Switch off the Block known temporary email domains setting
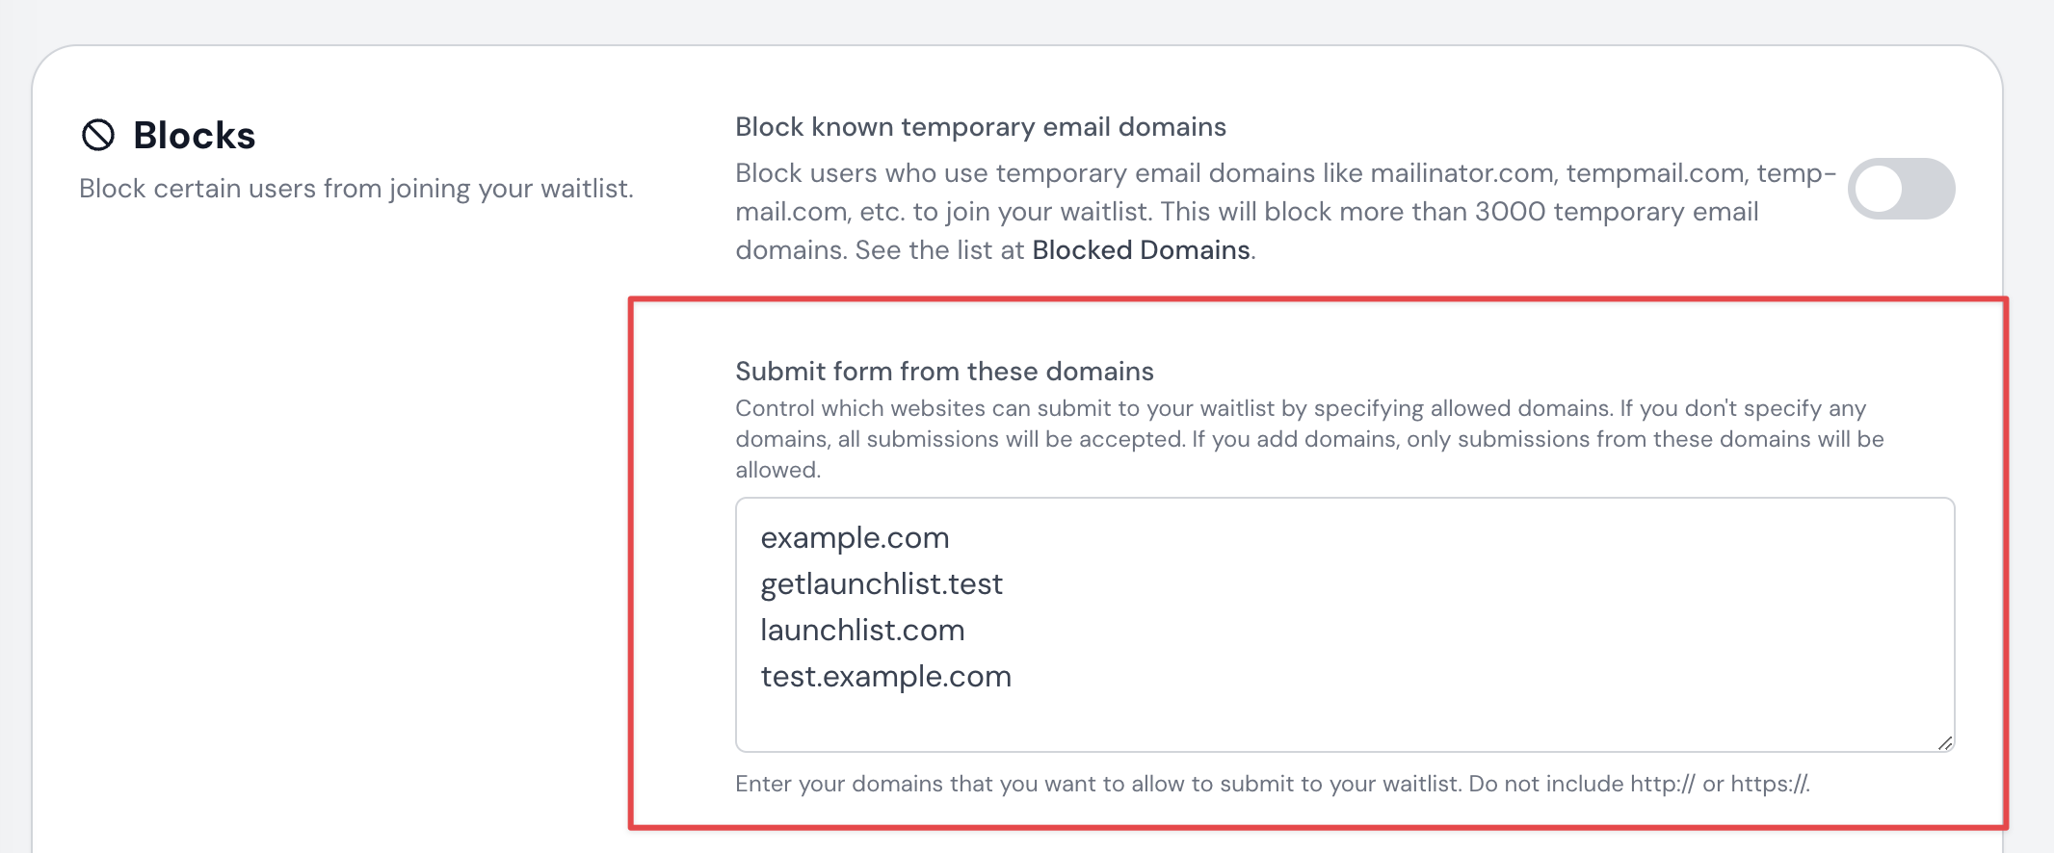2054x853 pixels. [x=1901, y=189]
